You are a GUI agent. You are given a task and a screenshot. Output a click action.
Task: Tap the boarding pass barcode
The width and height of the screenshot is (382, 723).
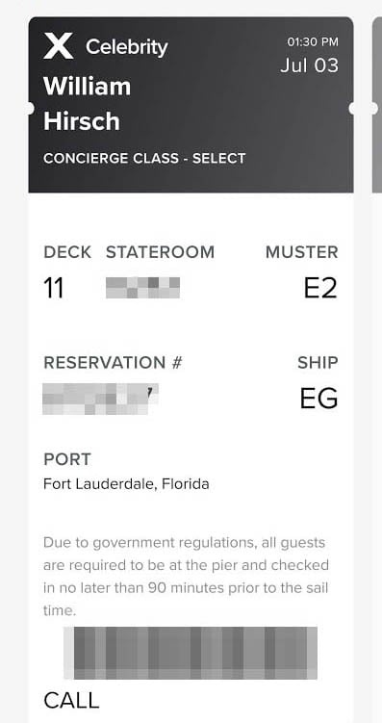pyautogui.click(x=191, y=653)
